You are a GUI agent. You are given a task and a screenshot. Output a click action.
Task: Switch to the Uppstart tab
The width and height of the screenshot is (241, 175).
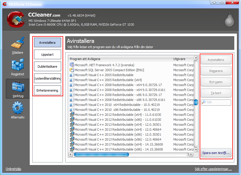[x=47, y=55]
